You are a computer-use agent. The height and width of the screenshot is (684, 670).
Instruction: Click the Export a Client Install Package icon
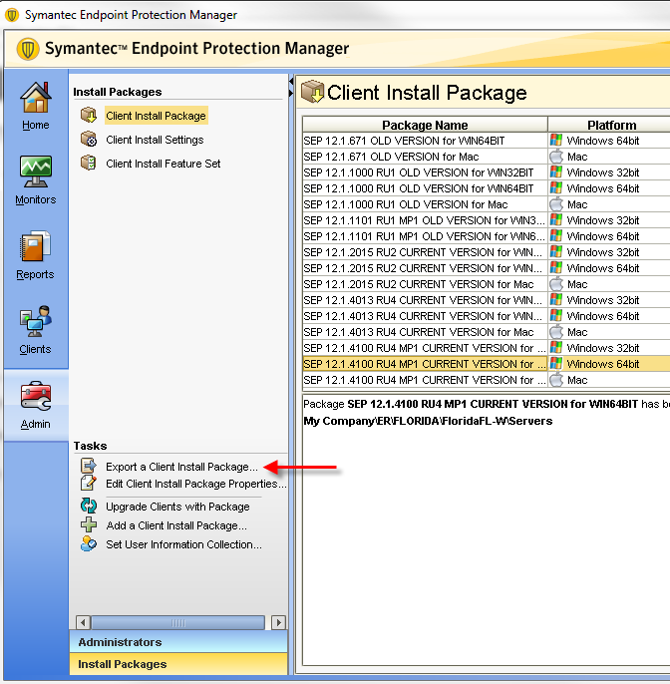89,466
